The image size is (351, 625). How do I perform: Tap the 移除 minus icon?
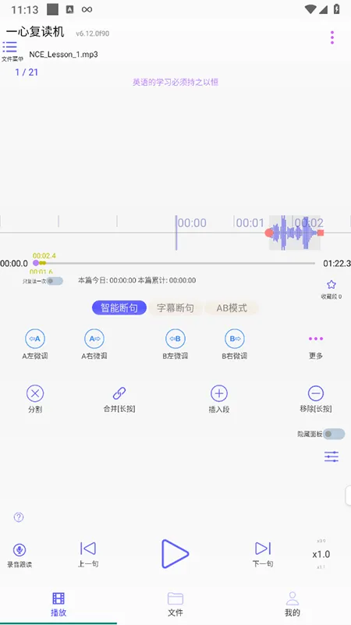tap(316, 393)
